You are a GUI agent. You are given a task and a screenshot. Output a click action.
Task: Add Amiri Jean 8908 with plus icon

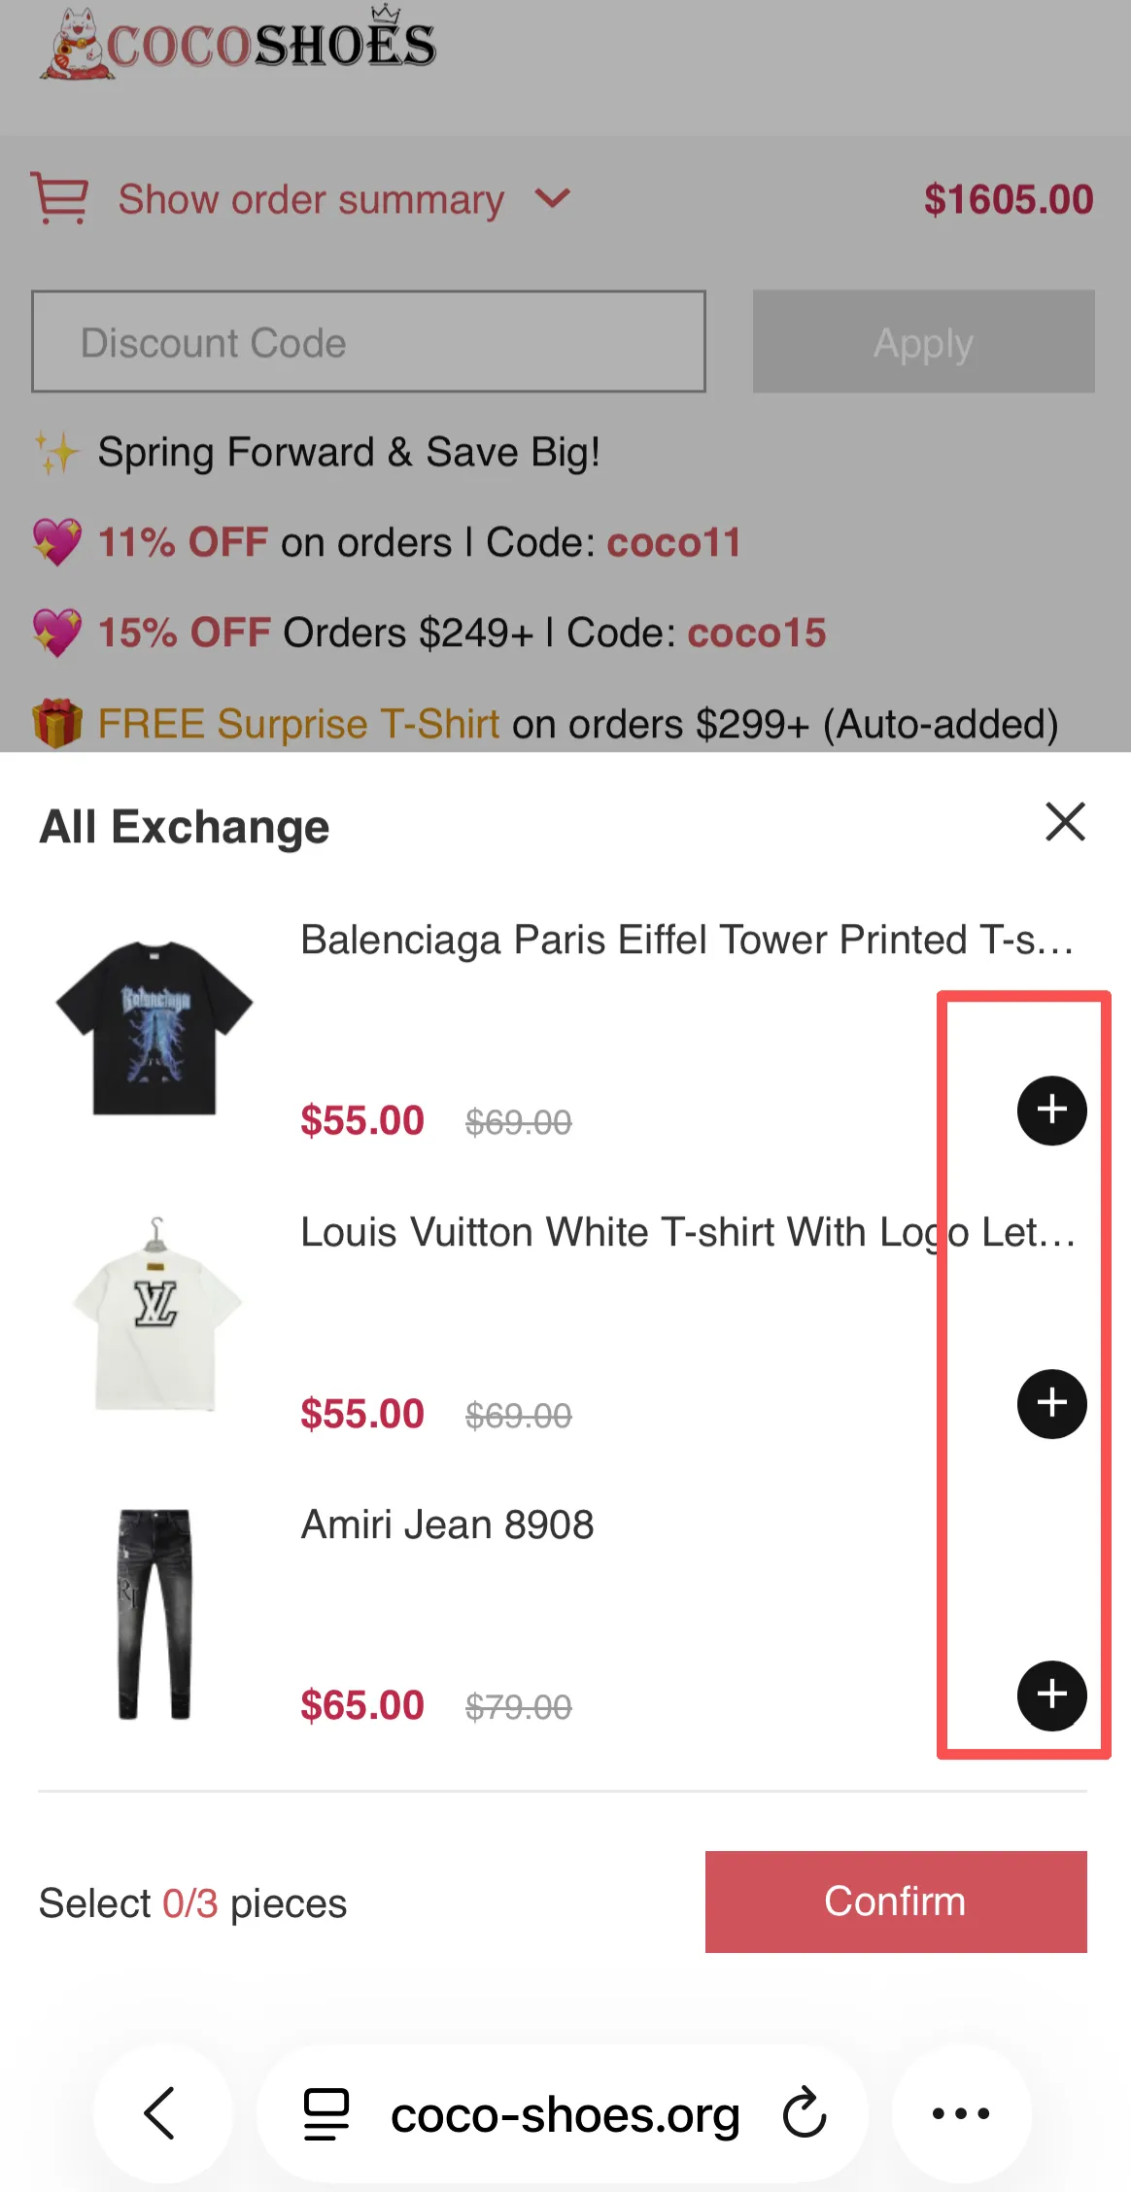(x=1051, y=1695)
